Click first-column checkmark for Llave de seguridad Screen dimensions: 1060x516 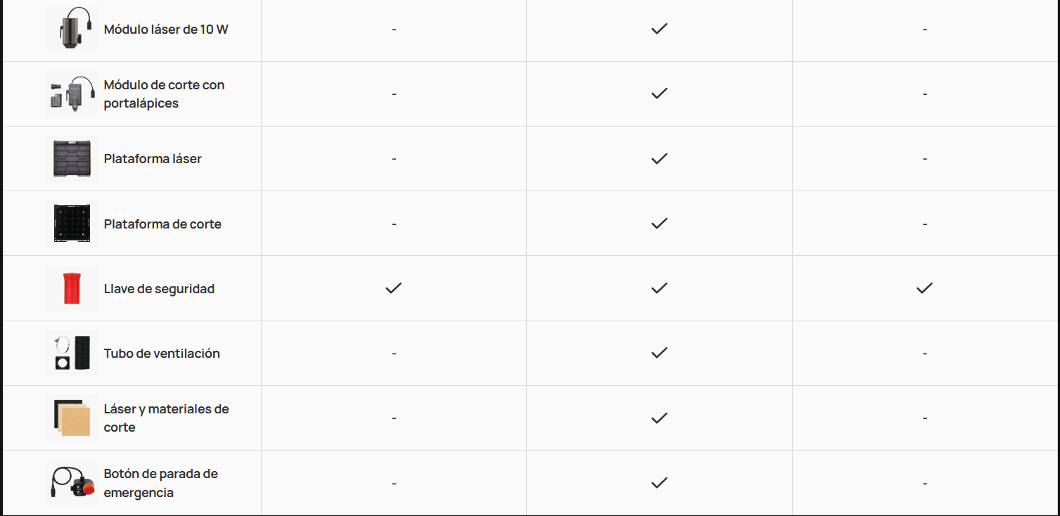pos(394,288)
